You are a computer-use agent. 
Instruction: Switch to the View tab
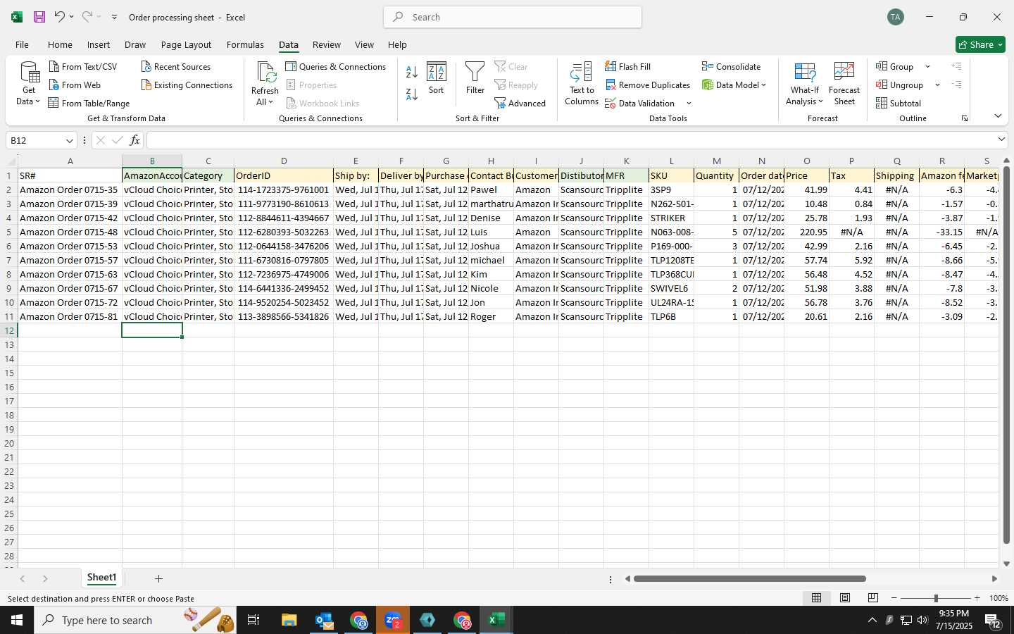[x=364, y=44]
